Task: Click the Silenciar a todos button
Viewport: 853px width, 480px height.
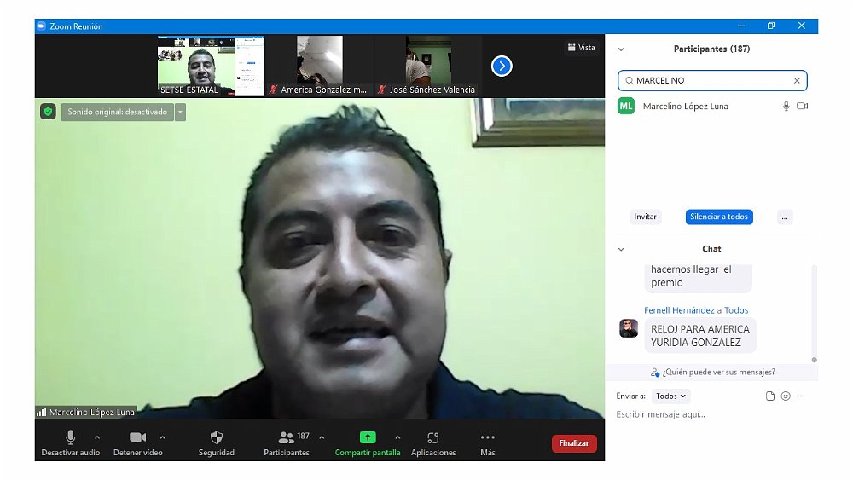Action: [719, 217]
